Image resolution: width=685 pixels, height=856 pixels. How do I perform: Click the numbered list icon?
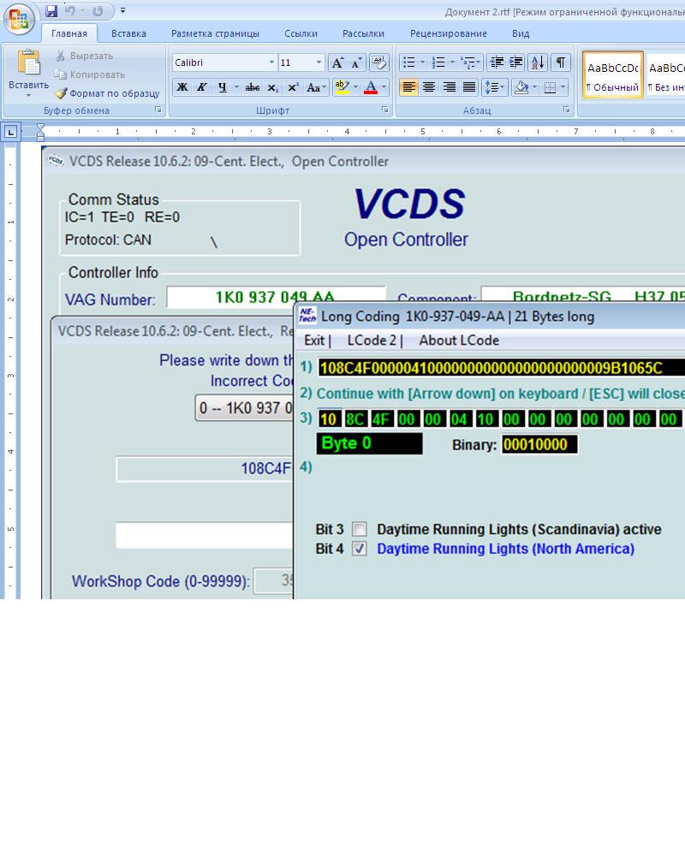click(438, 62)
